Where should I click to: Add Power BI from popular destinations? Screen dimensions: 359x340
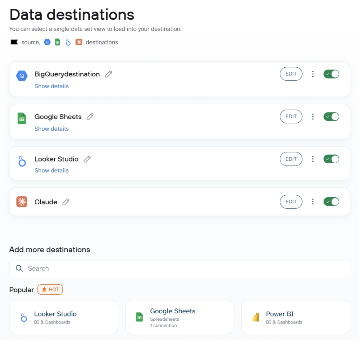(296, 317)
